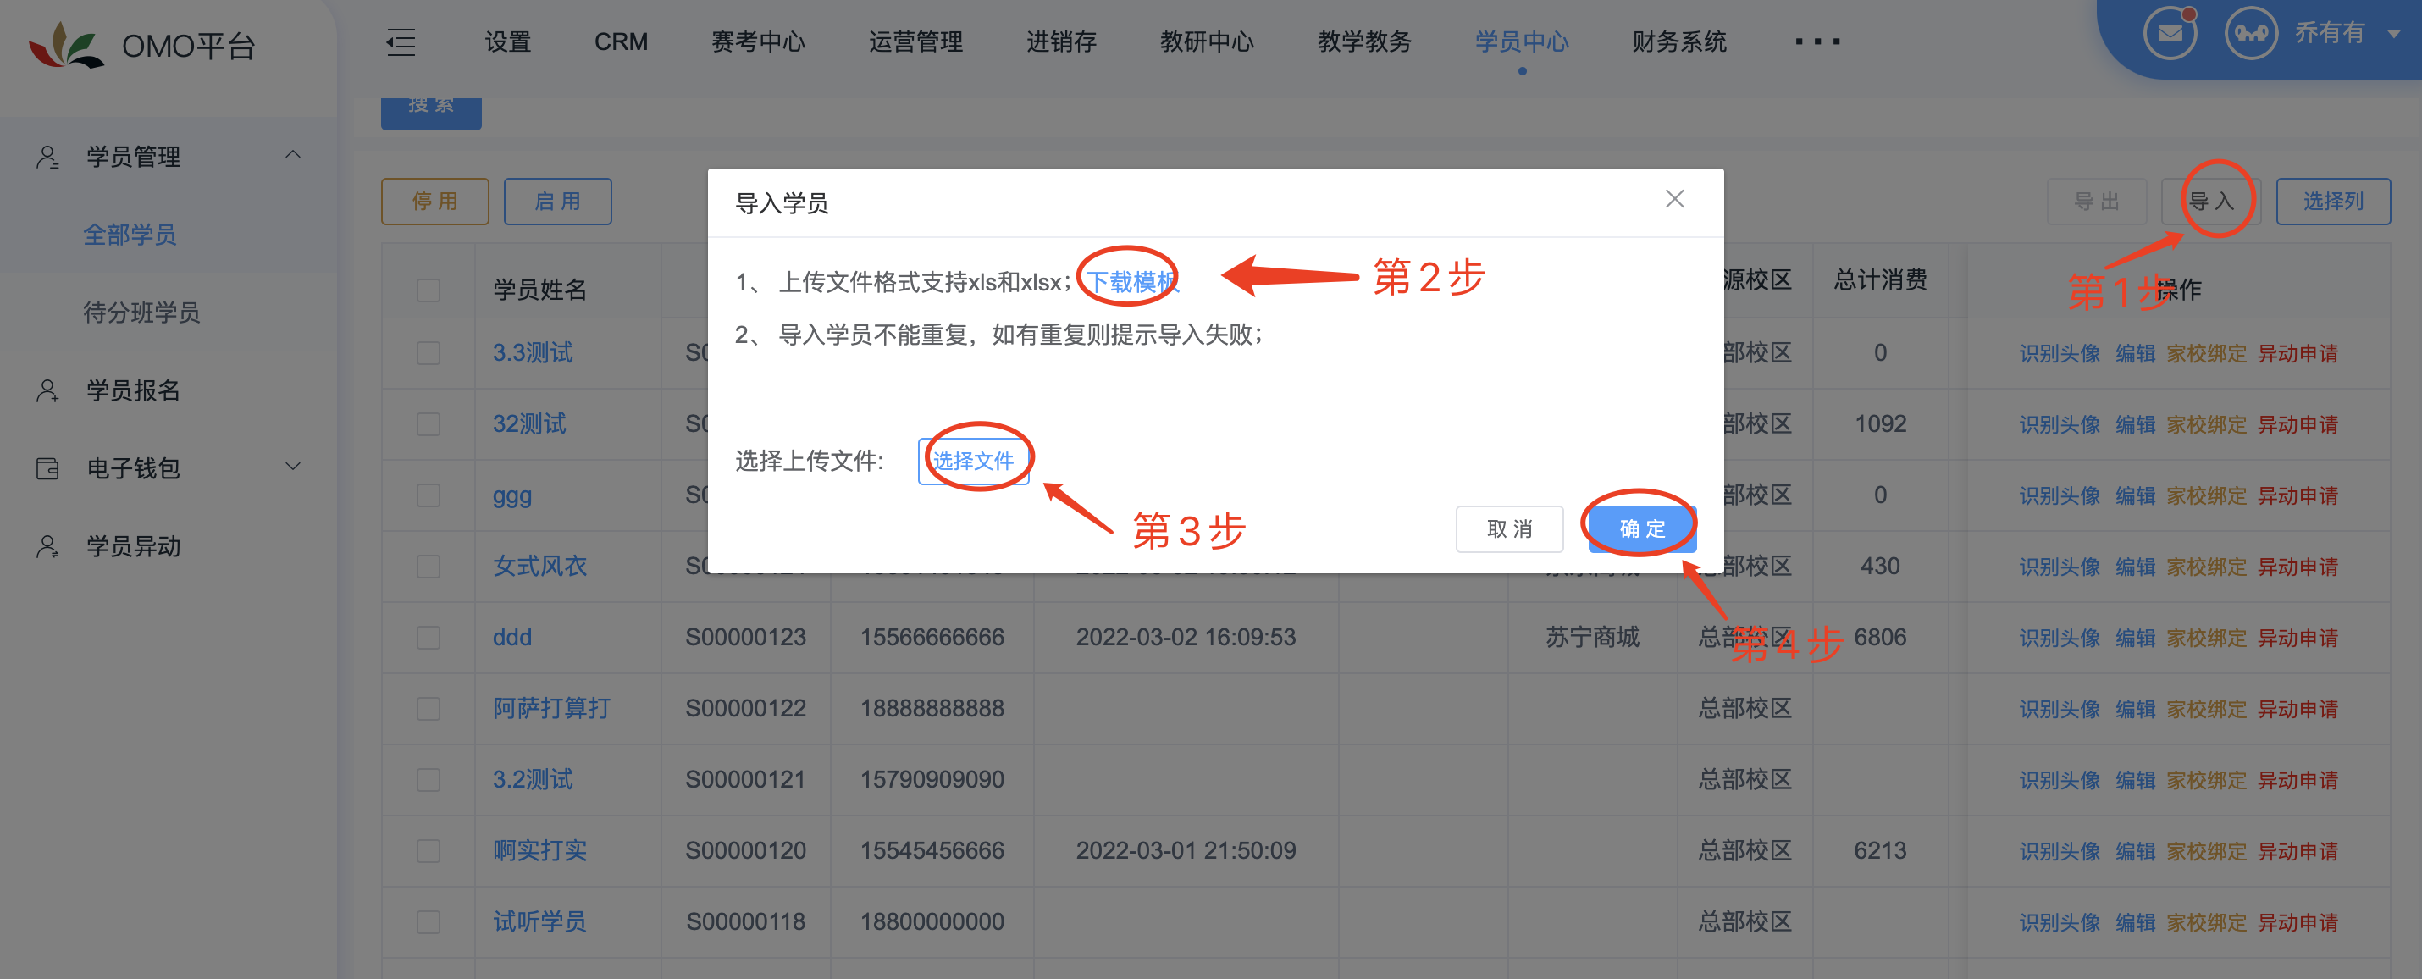Click the 停用 button

(x=435, y=202)
